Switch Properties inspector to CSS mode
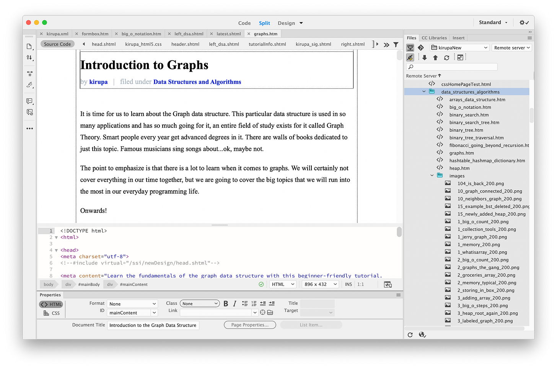 tap(52, 313)
